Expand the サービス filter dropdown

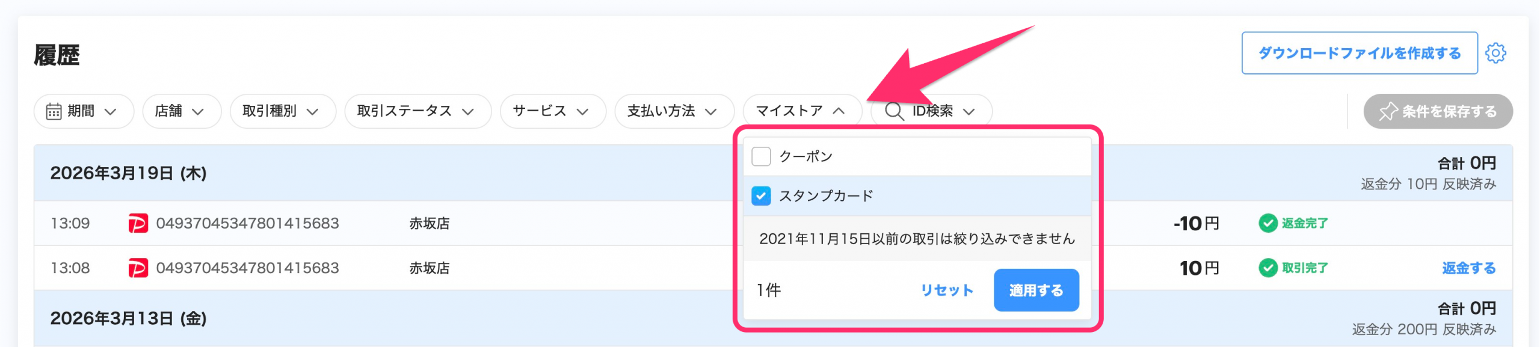552,111
